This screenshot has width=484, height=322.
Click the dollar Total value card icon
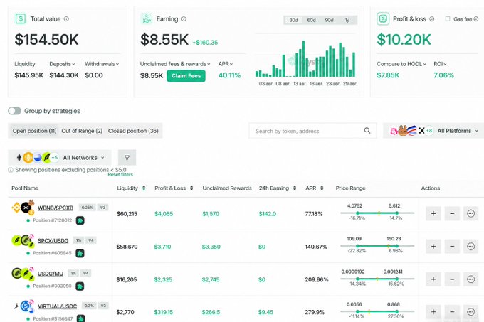coord(21,18)
